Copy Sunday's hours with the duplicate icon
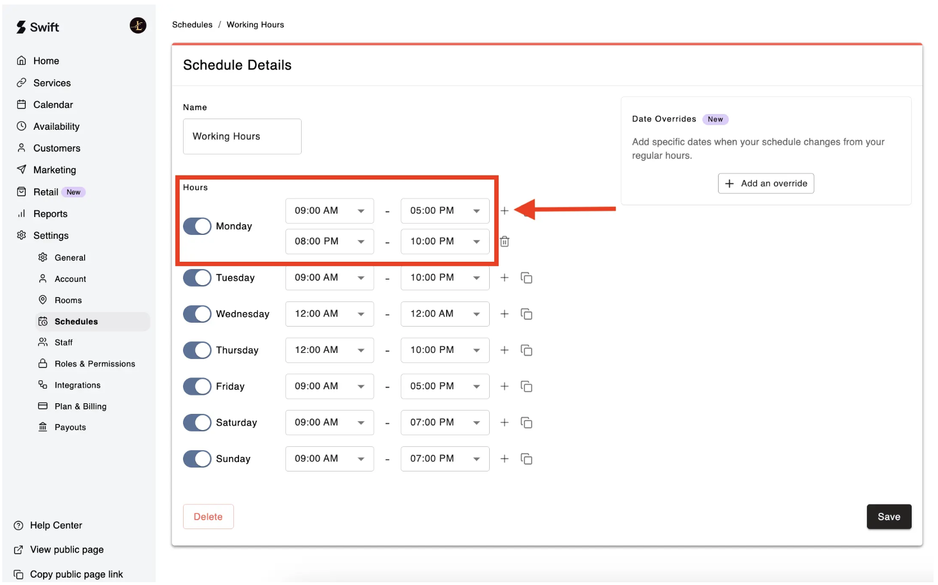The height and width of the screenshot is (585, 938). (x=526, y=459)
